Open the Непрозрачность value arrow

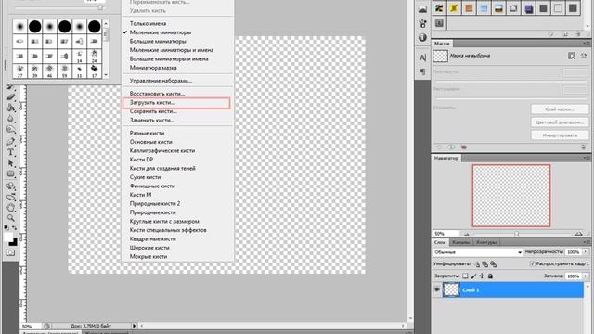(x=586, y=251)
